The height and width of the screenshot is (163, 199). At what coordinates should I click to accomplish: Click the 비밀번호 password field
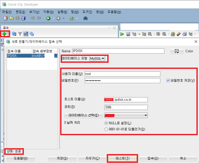click(122, 81)
